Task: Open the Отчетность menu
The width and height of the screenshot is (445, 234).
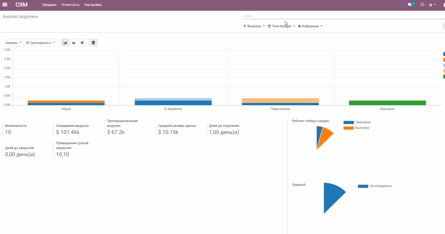Action: tap(70, 5)
